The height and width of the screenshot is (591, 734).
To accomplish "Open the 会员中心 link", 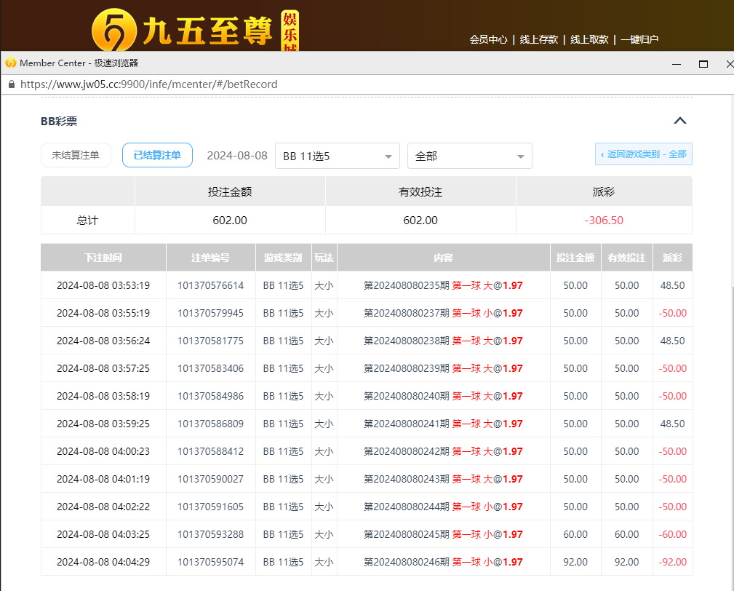I will click(488, 40).
